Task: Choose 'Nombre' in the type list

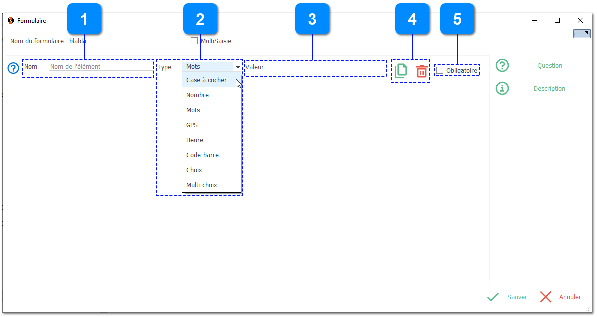Action: pyautogui.click(x=197, y=95)
